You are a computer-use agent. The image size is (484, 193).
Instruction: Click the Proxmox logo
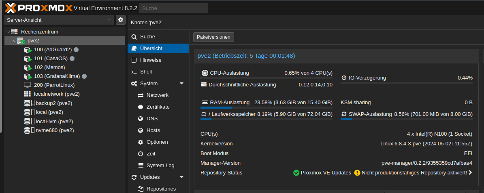39,8
